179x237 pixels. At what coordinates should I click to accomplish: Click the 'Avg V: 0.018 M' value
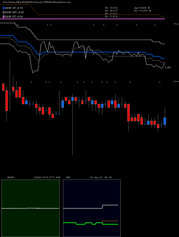142,8
